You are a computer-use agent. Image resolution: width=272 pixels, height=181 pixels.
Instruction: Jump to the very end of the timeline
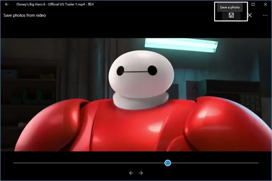point(258,163)
